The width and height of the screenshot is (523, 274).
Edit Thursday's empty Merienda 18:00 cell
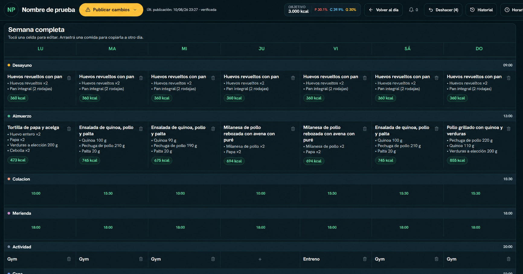[x=261, y=228]
